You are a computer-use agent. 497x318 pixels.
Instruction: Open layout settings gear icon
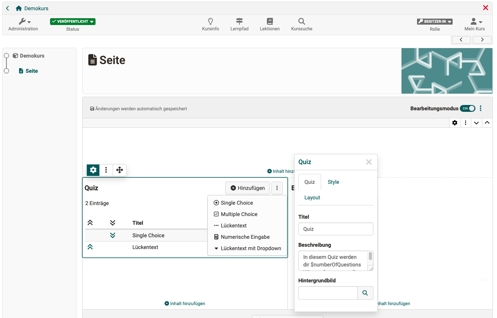(455, 123)
